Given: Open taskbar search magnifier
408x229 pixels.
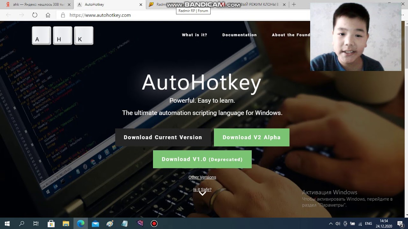Looking at the screenshot, I should (x=22, y=224).
